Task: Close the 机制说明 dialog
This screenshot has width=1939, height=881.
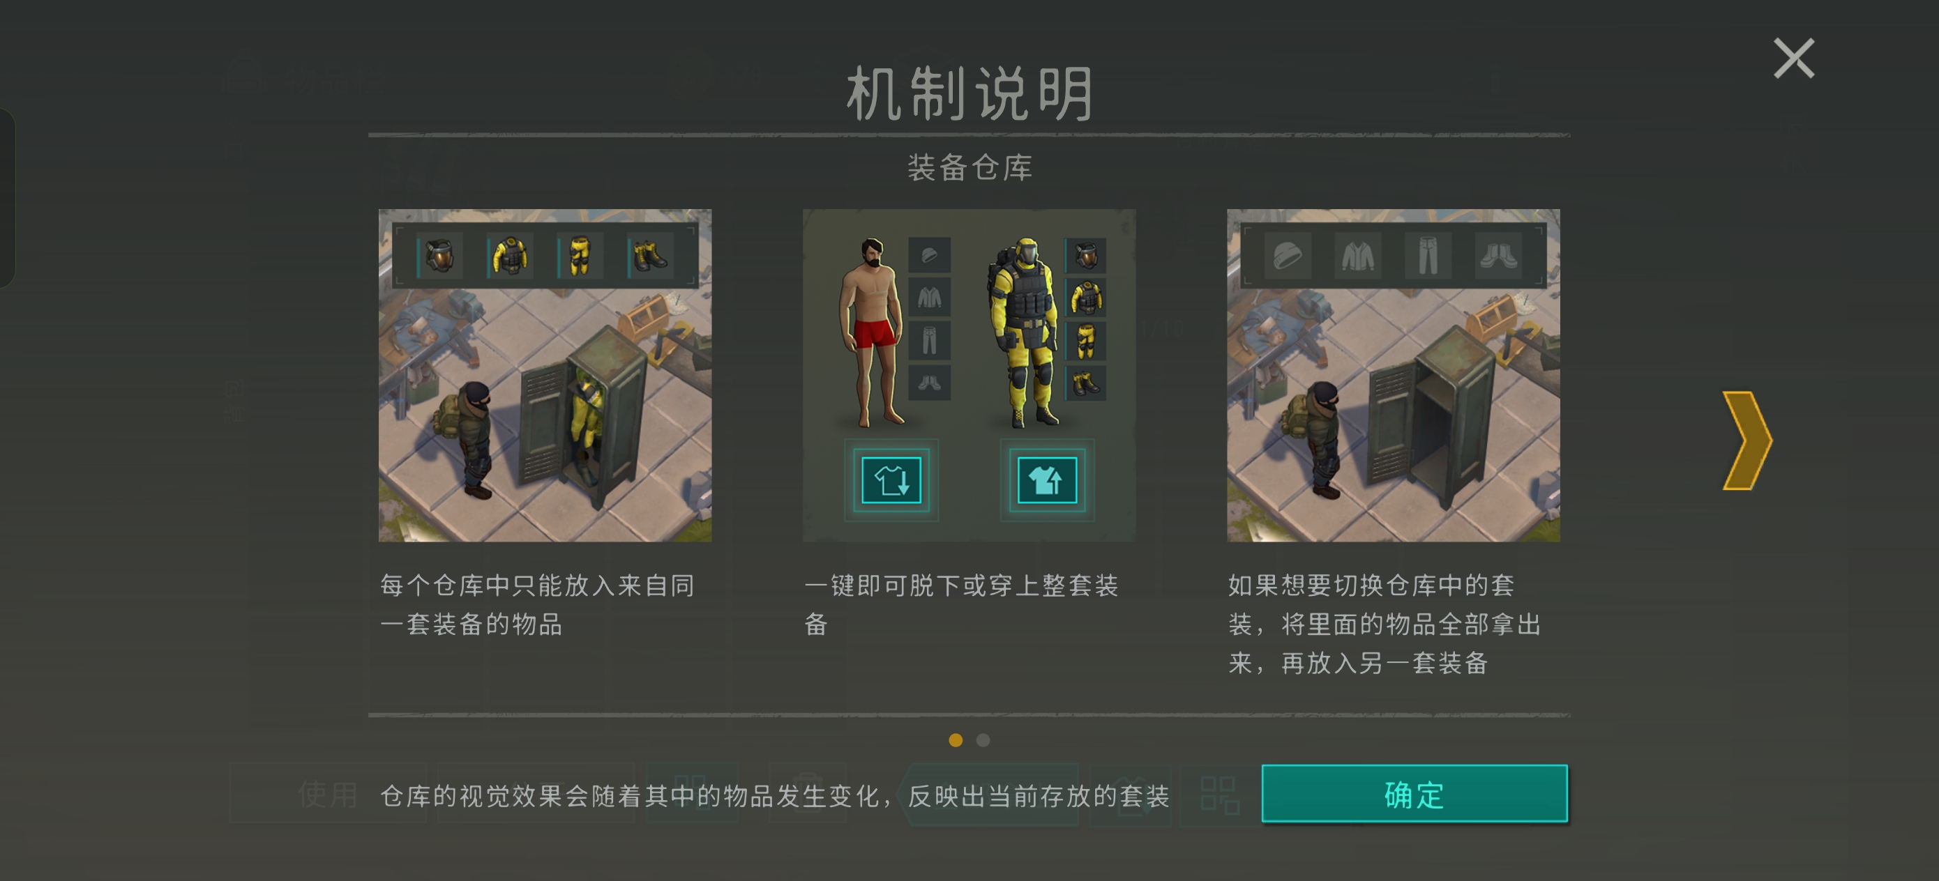Action: [x=1795, y=59]
